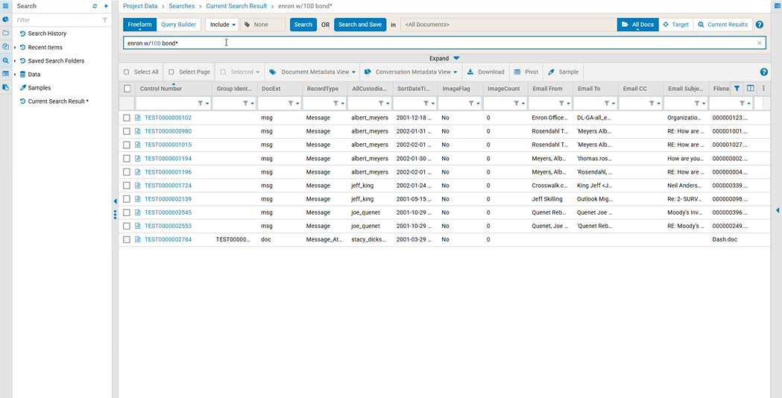Click the Search and Save button
Screen dimensions: 782x398
(360, 25)
